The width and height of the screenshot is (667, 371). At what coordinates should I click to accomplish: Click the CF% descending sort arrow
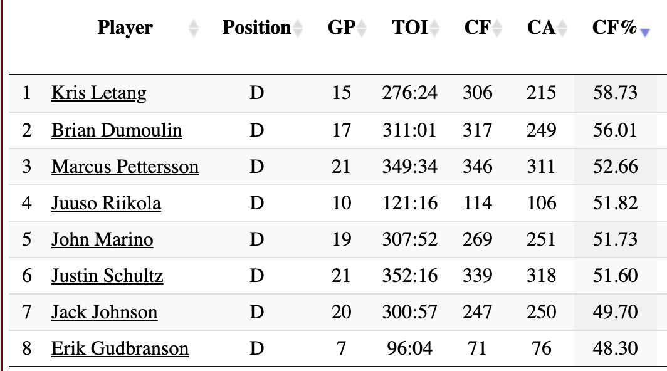[644, 32]
